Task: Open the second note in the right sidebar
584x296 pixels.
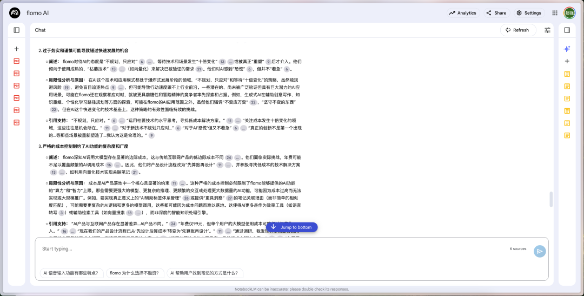Action: tap(567, 87)
